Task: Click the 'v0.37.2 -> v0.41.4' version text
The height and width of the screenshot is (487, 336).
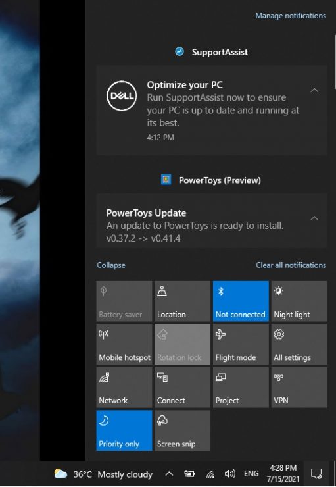Action: tap(143, 238)
